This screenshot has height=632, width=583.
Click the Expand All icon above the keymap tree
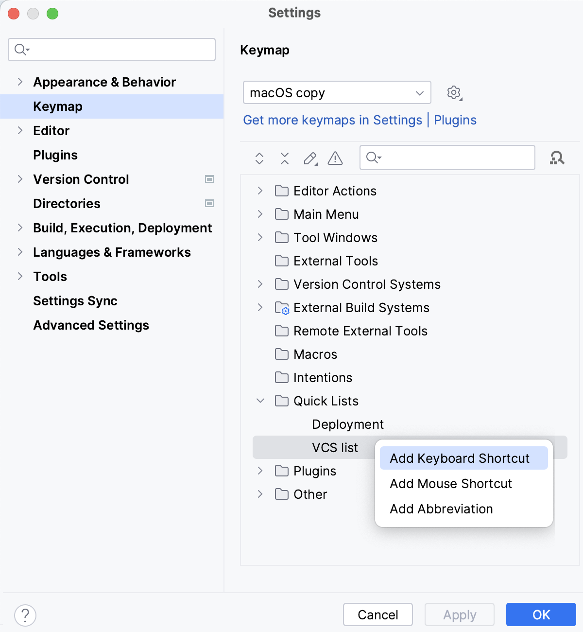click(x=259, y=158)
